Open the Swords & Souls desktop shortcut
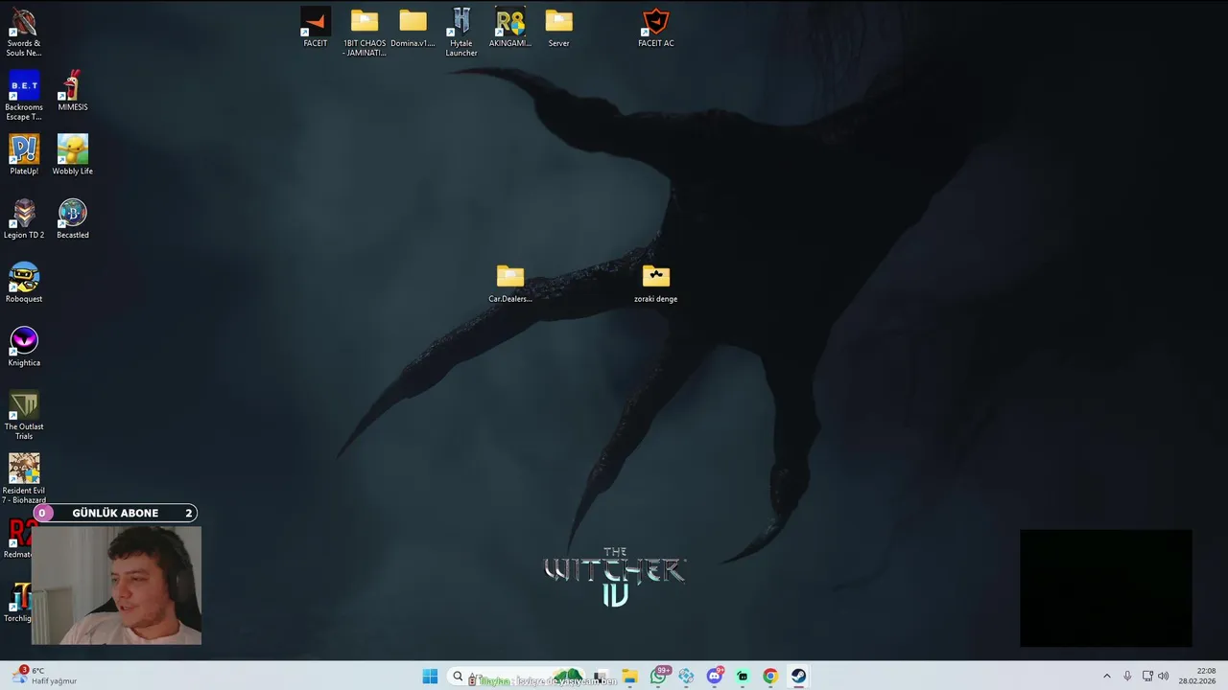 tap(23, 32)
